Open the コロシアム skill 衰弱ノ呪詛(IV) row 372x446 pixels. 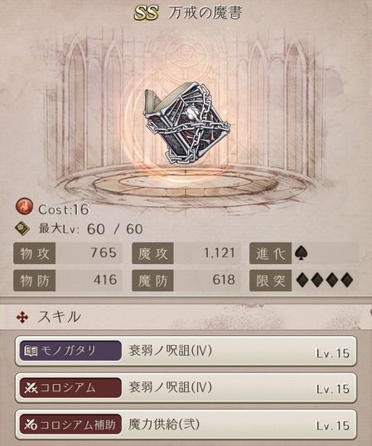pyautogui.click(x=186, y=388)
